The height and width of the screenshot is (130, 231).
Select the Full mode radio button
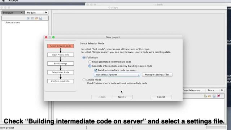(x=84, y=57)
